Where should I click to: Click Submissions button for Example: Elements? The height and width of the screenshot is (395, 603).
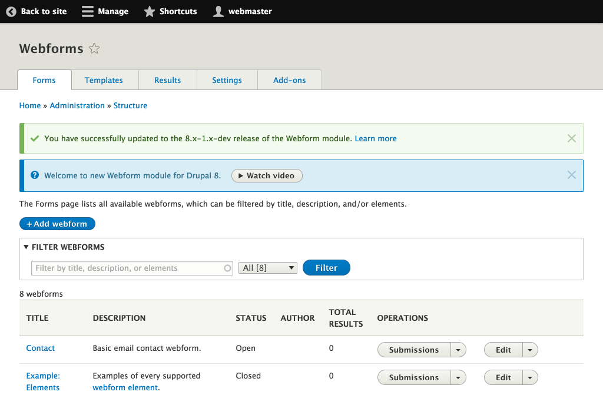(x=414, y=378)
